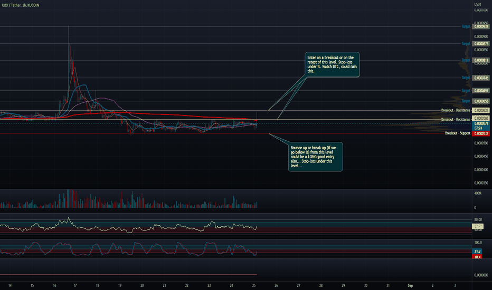The width and height of the screenshot is (492, 290).
Task: Click date 17 on the time axis
Action: (x=75, y=286)
